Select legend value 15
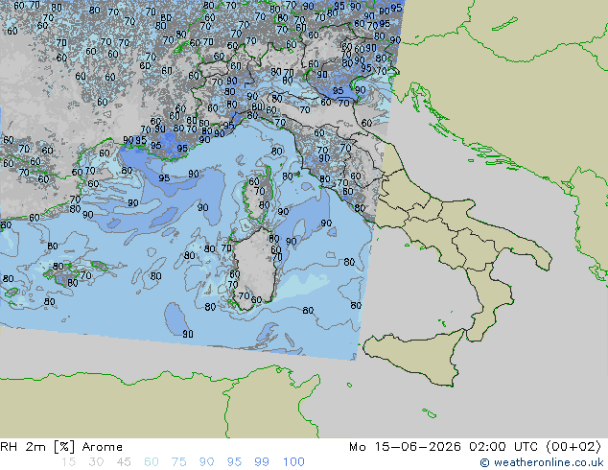The image size is (608, 470). 68,462
